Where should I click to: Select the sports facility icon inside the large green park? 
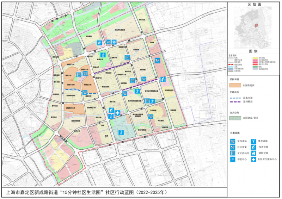click(x=121, y=133)
